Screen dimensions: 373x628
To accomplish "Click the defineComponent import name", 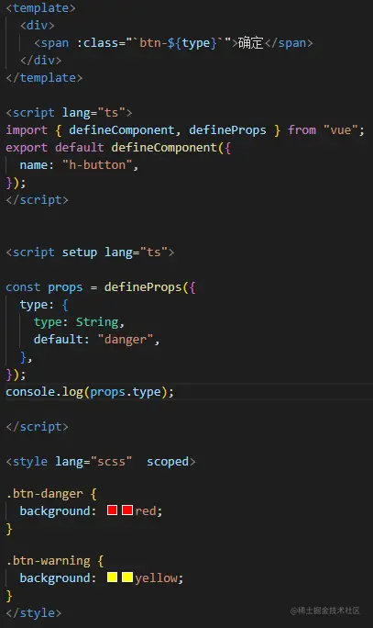I will tap(122, 130).
